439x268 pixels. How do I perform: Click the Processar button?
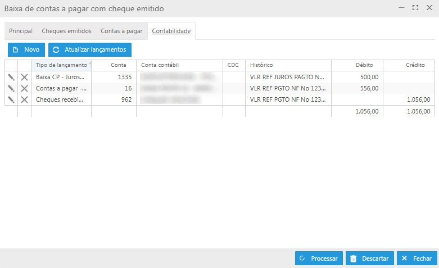[318, 258]
